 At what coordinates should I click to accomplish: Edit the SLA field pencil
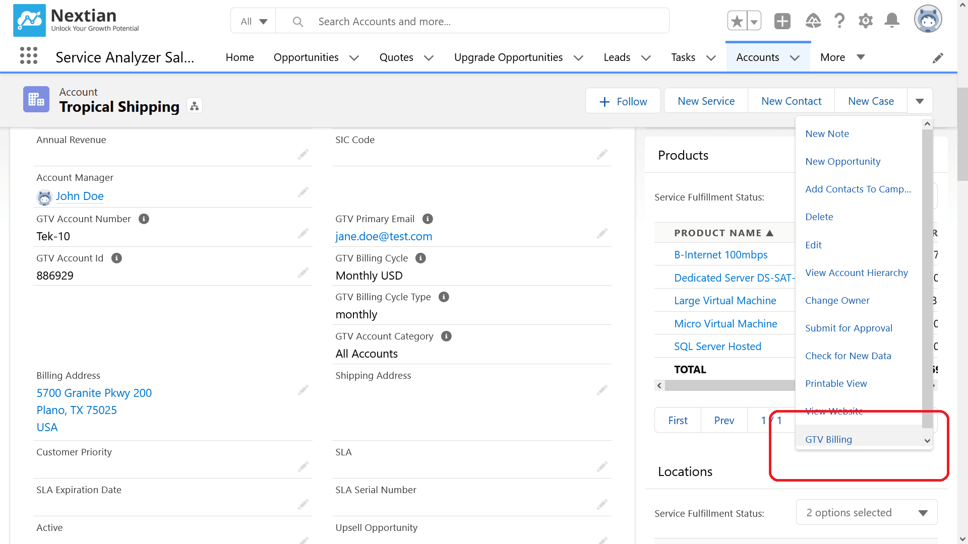(602, 466)
